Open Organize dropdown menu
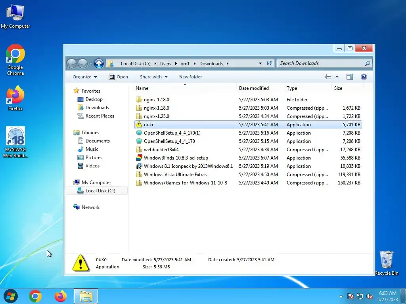Screen dimensions: 406x304 pyautogui.click(x=85, y=77)
